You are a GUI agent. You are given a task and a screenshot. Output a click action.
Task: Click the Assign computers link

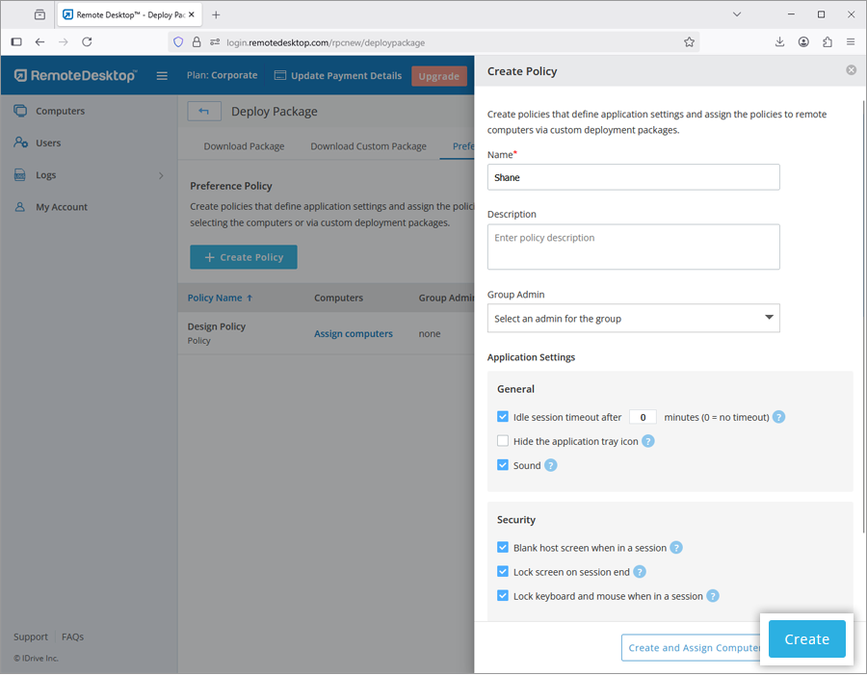353,333
